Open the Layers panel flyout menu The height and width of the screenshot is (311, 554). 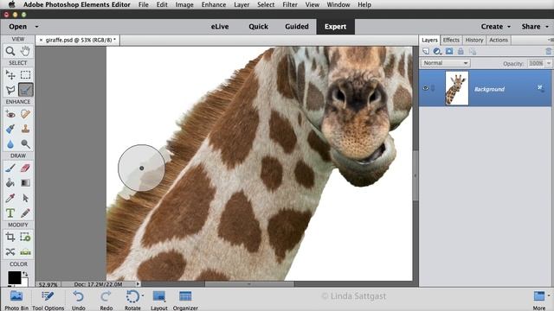(551, 40)
